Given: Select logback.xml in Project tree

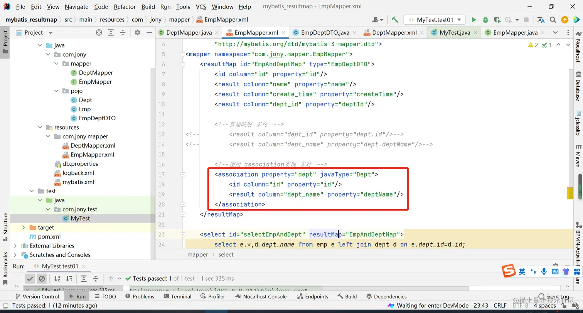Looking at the screenshot, I should pyautogui.click(x=78, y=173).
